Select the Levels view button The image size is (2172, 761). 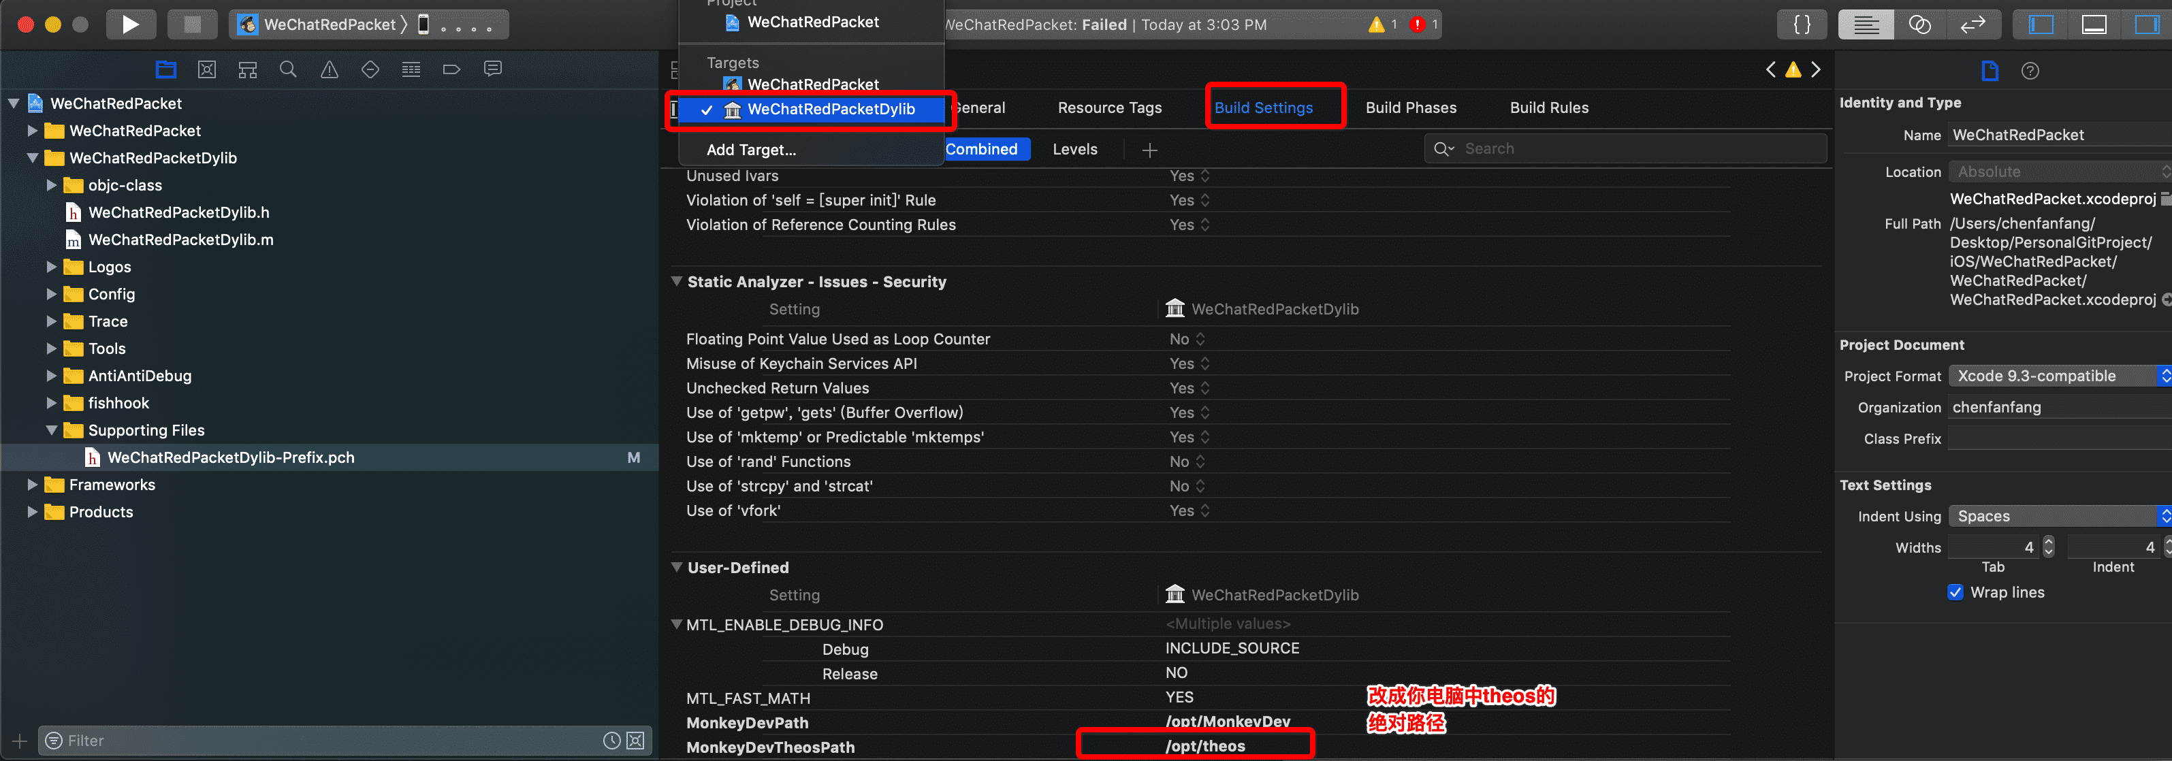click(x=1074, y=149)
